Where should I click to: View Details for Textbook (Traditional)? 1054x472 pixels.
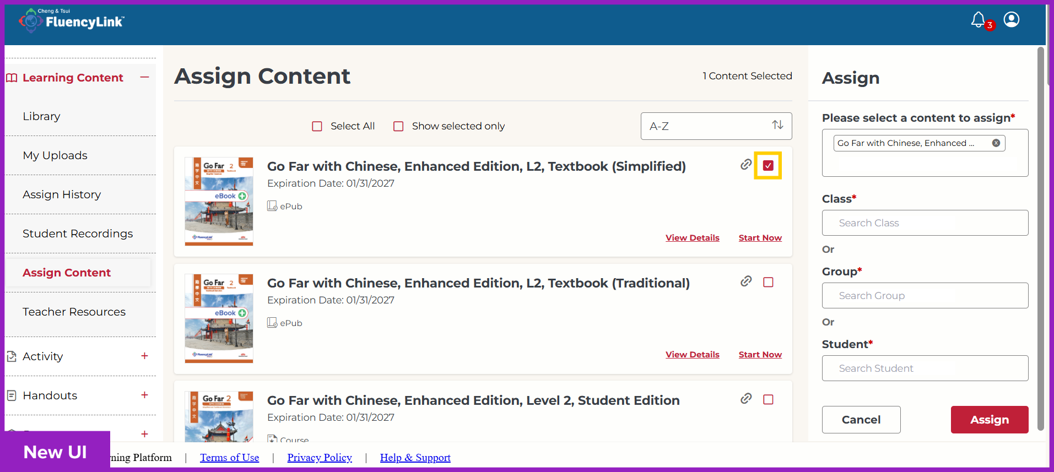[693, 355]
